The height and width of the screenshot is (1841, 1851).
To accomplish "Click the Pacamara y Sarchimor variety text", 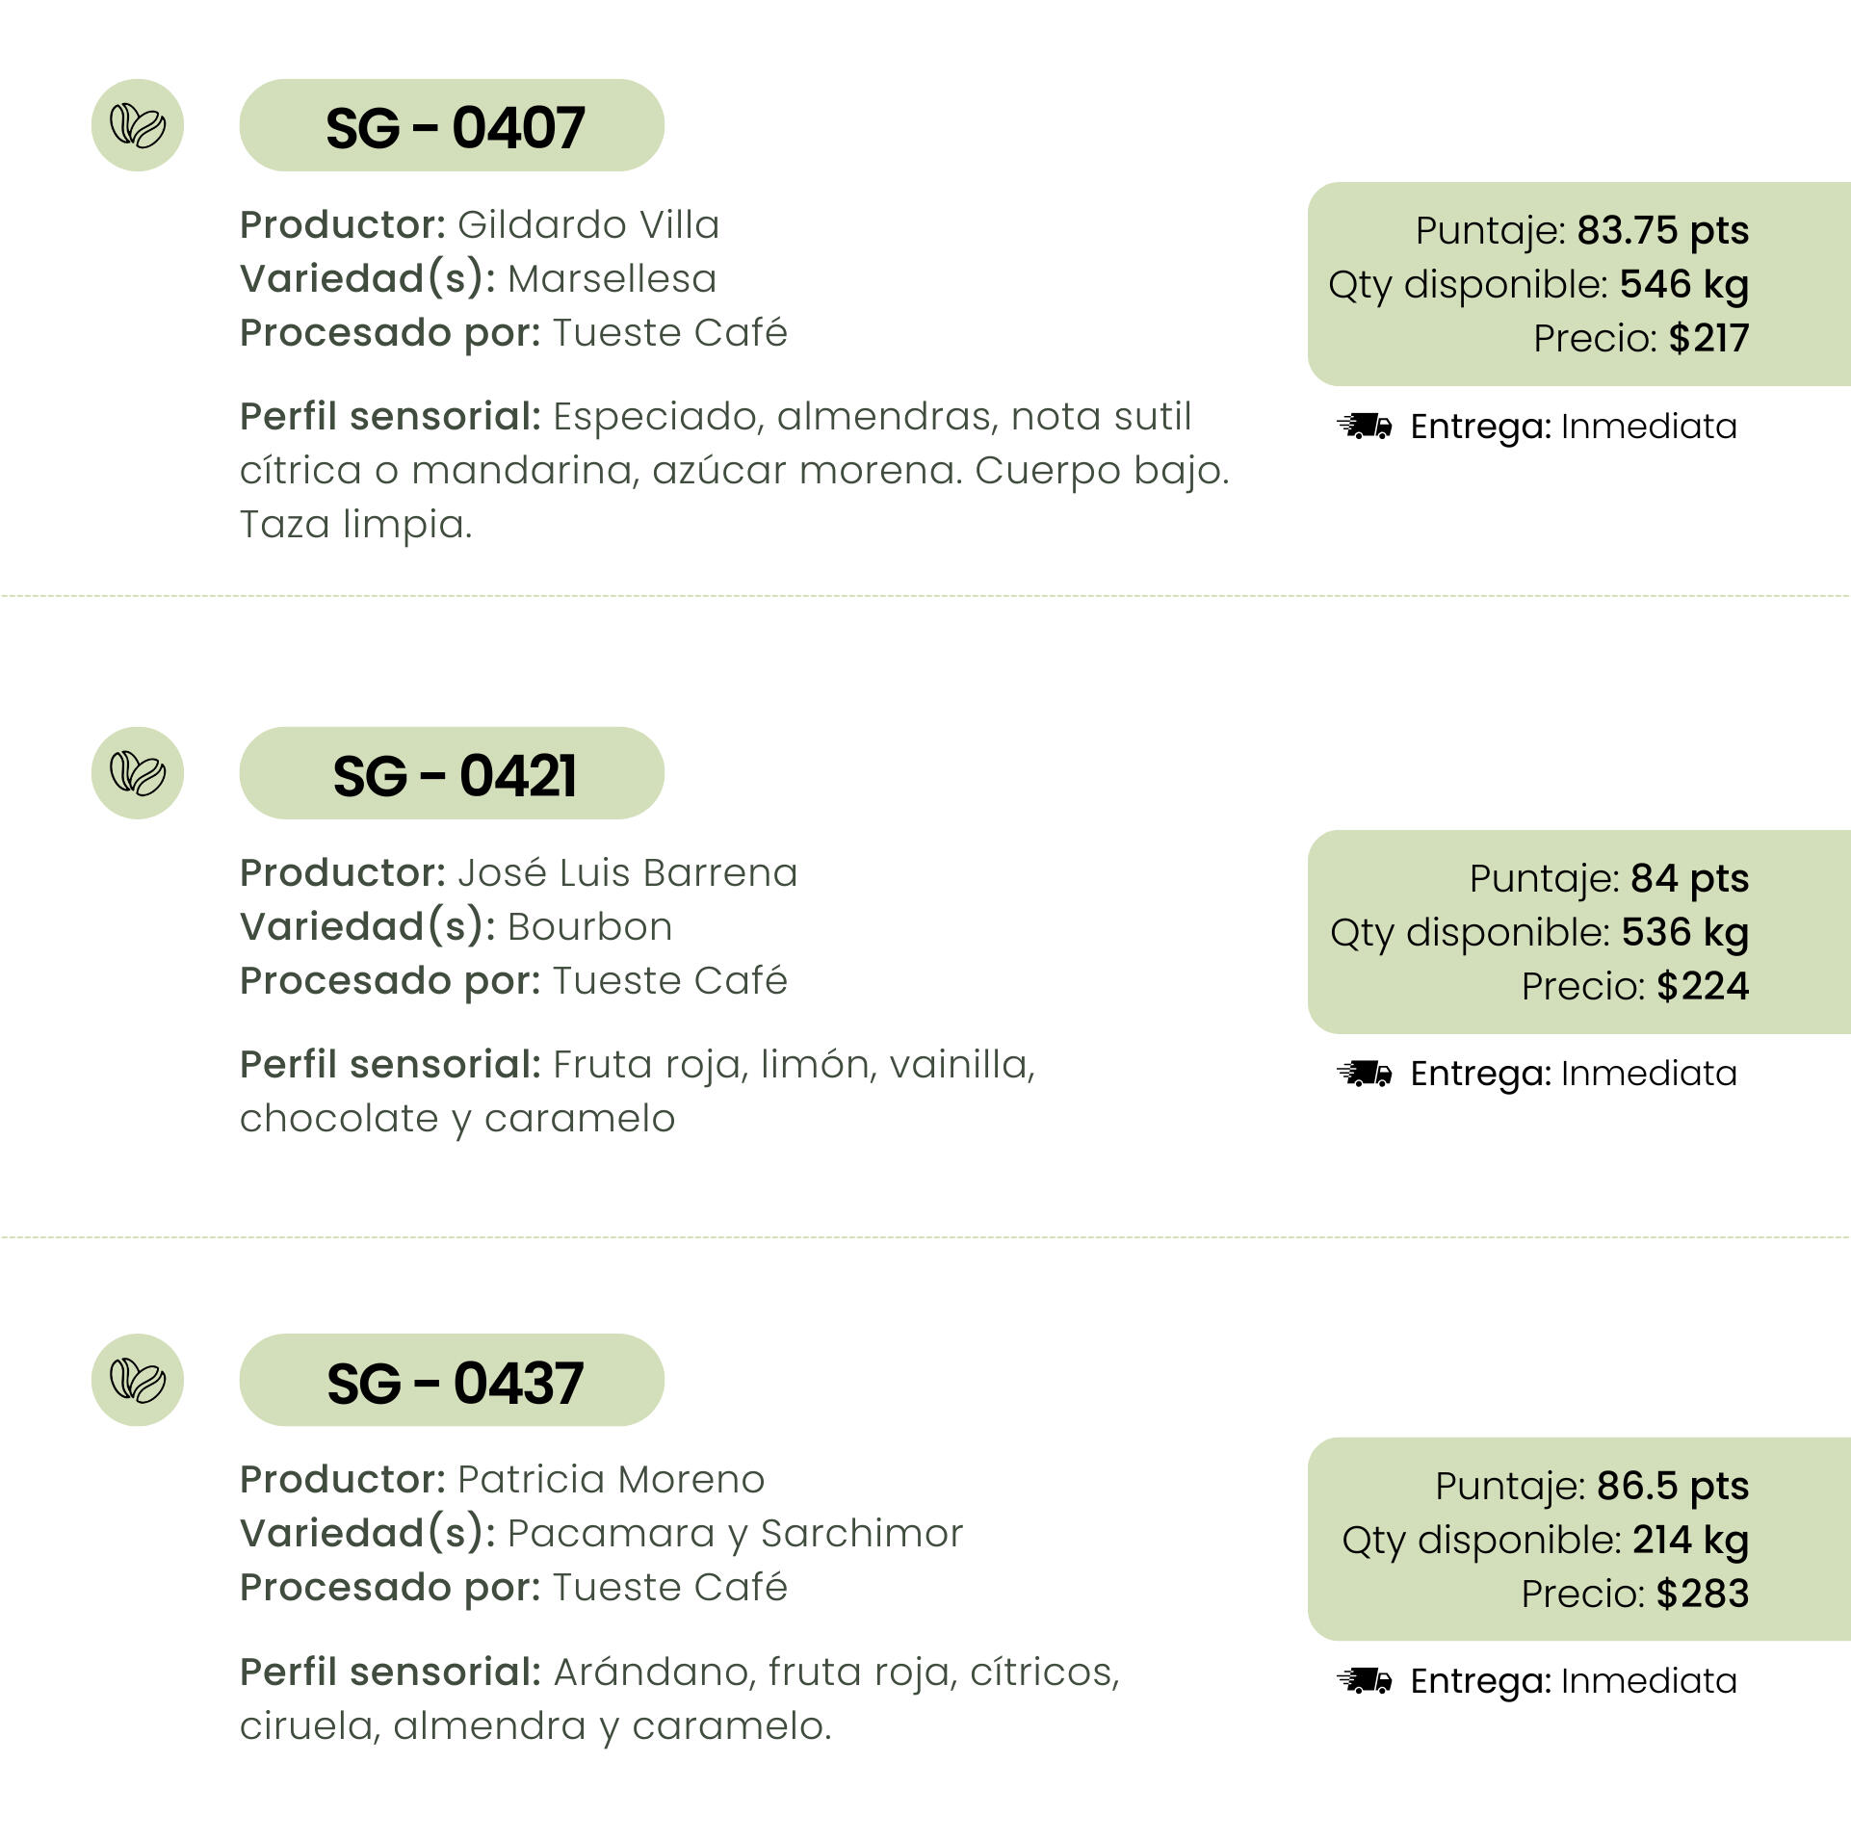I will tap(736, 1533).
